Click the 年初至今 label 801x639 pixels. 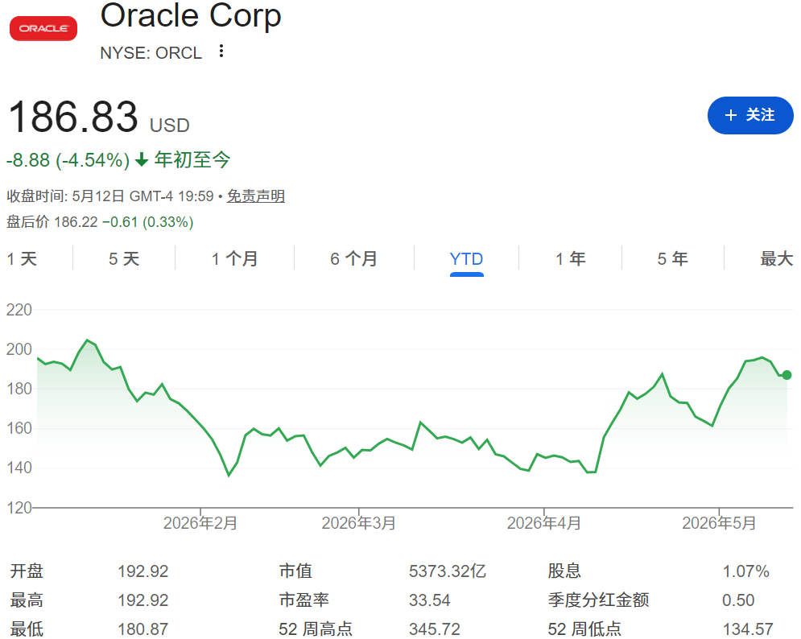point(192,160)
